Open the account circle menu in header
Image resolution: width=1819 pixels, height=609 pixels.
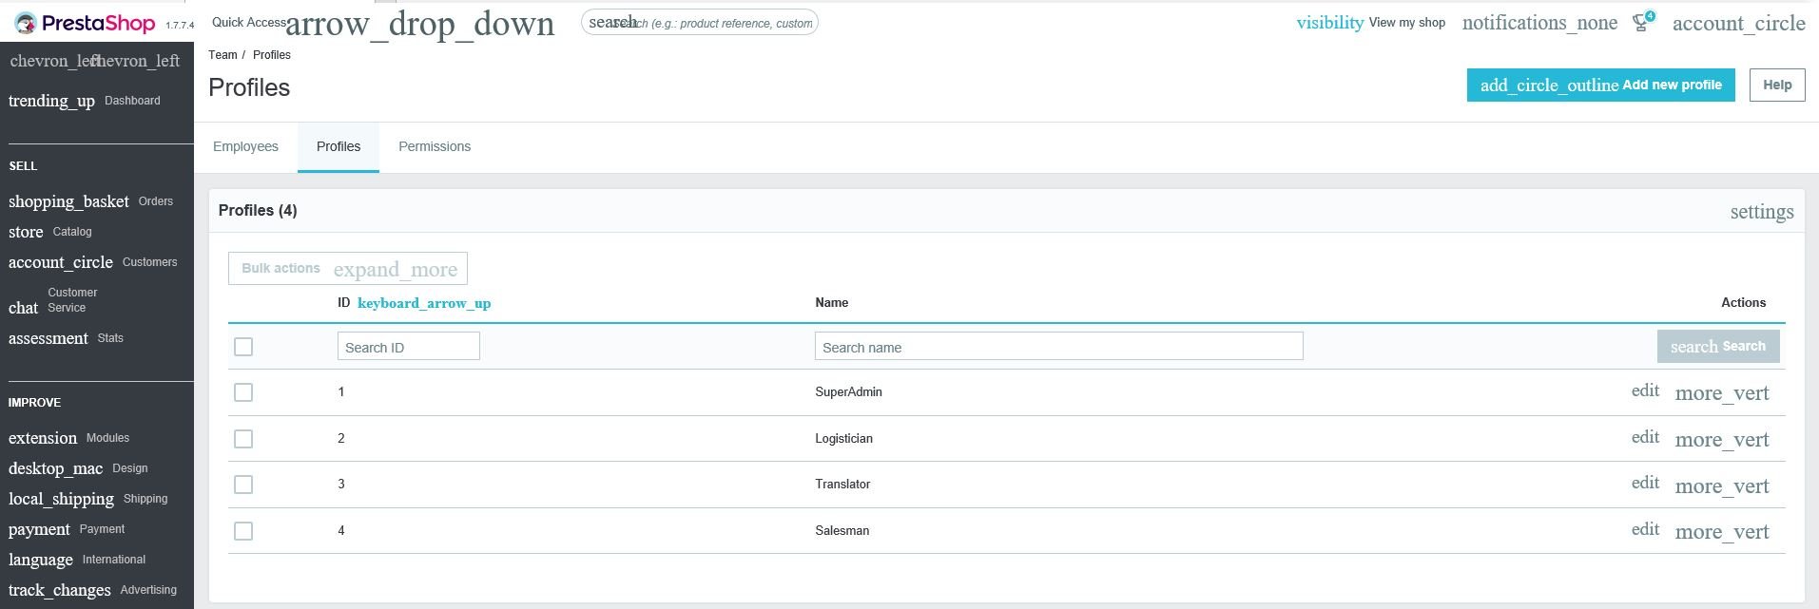click(x=1737, y=24)
